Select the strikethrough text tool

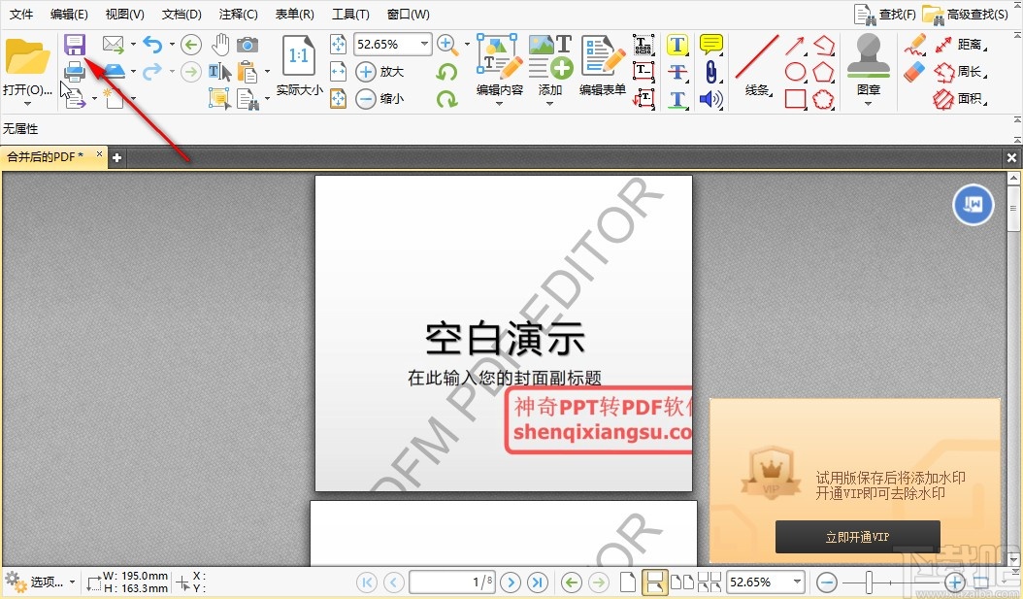(x=677, y=71)
